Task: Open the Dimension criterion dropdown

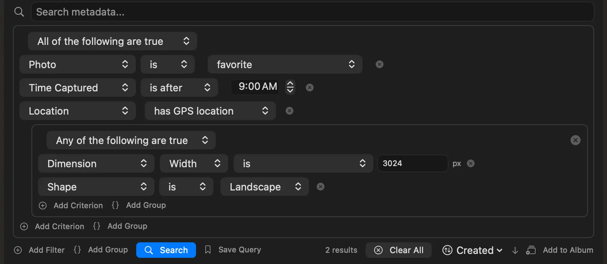Action: (96, 163)
